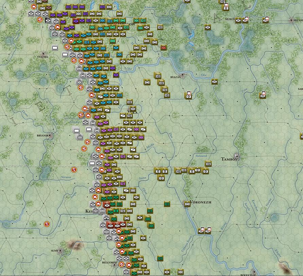The height and width of the screenshot is (276, 303).
Task: Click the VORONEZH city label
Action: (200, 202)
